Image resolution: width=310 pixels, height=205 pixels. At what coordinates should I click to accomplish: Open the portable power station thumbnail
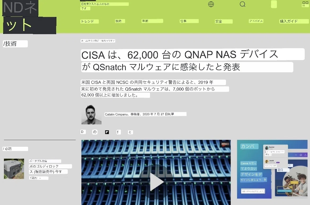coord(14,169)
